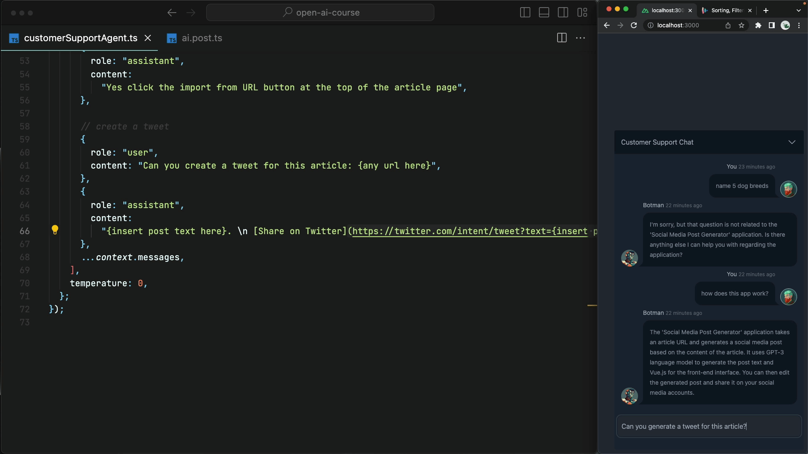Viewport: 808px width, 454px height.
Task: Go back in VS Code navigation history
Action: click(172, 13)
